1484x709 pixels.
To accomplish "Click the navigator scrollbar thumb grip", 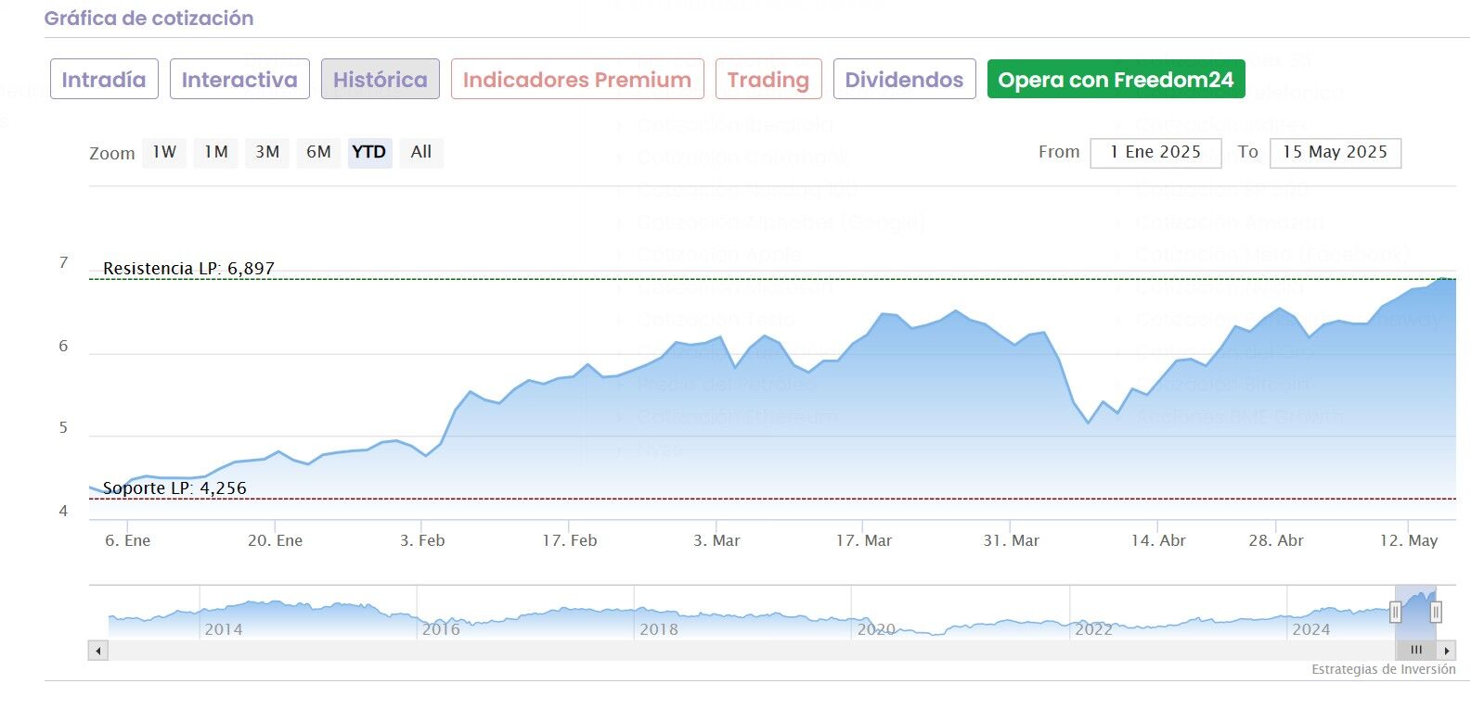I will point(1416,651).
